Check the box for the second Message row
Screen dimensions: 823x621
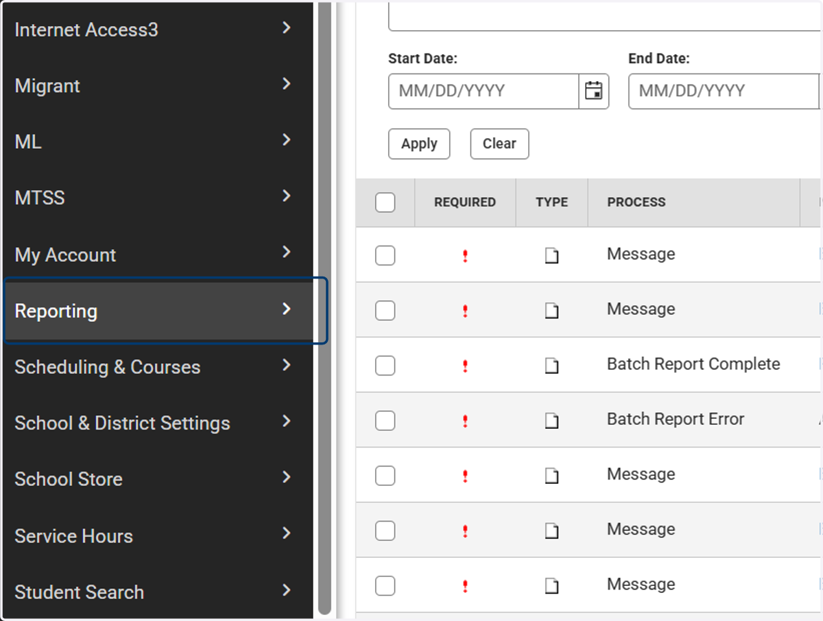(x=385, y=311)
